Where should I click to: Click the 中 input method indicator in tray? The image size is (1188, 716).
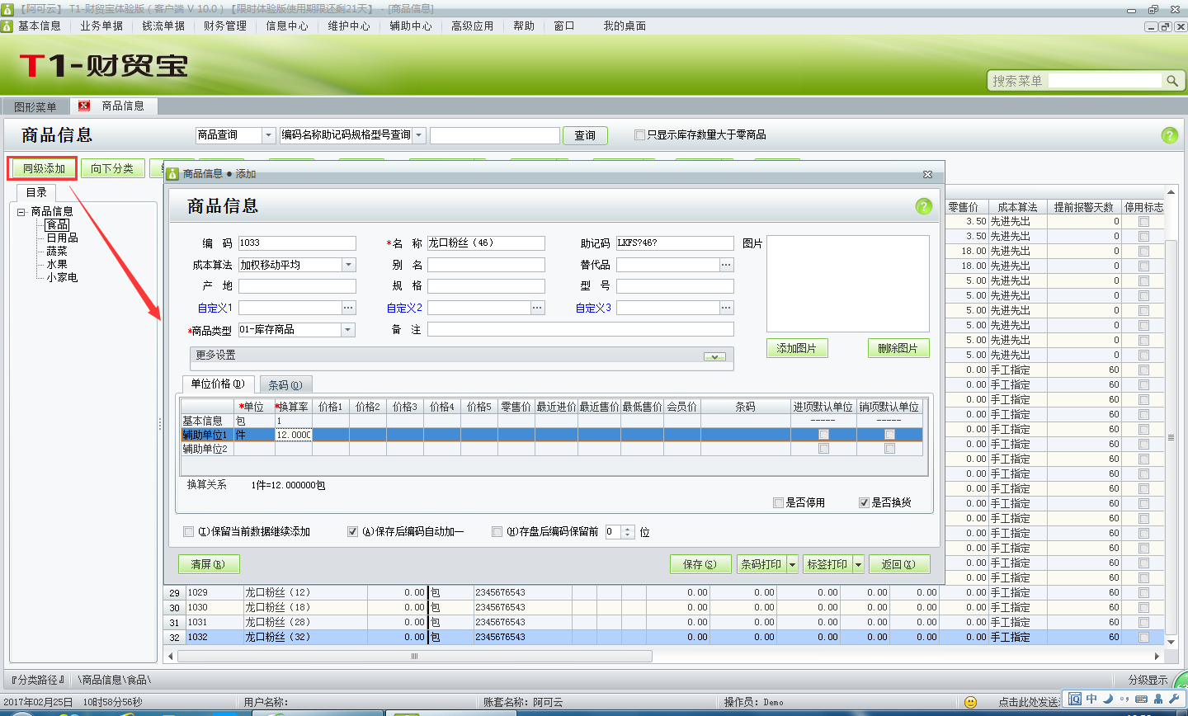(x=1091, y=698)
